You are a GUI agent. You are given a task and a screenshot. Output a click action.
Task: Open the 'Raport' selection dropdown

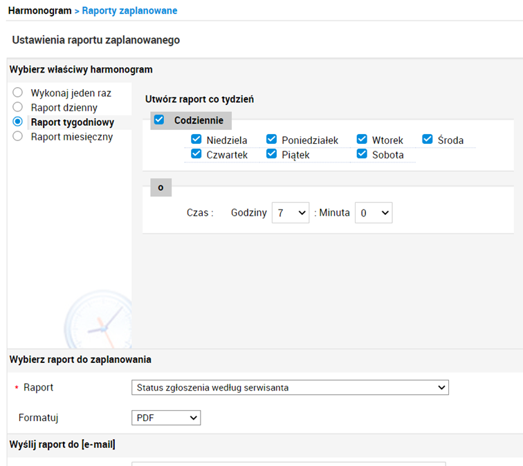tap(290, 387)
